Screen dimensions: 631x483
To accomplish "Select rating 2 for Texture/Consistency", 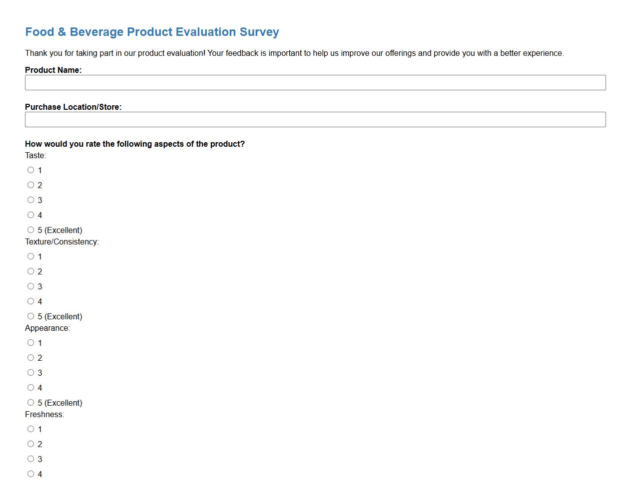I will tap(30, 271).
